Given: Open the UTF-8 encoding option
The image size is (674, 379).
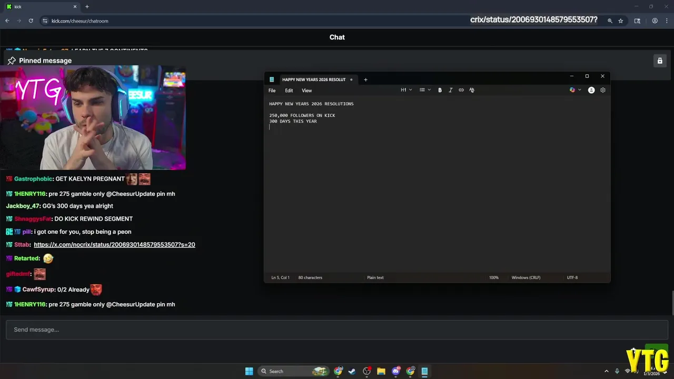Looking at the screenshot, I should tap(572, 277).
